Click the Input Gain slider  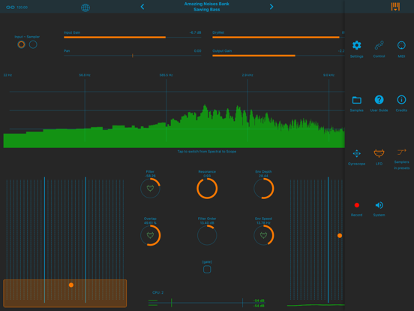(132, 38)
